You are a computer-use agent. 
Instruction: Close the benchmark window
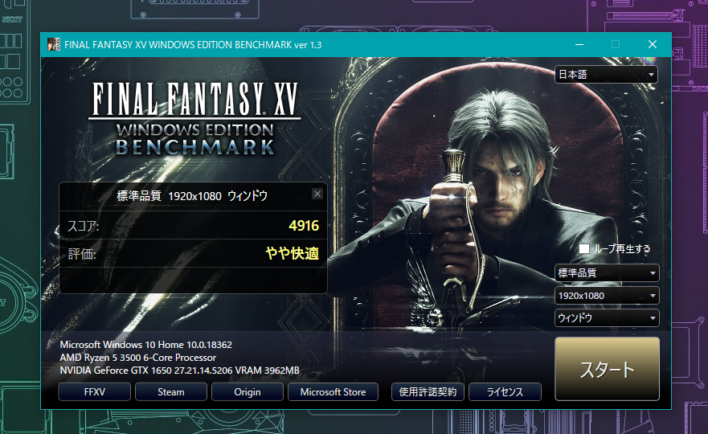[x=653, y=44]
